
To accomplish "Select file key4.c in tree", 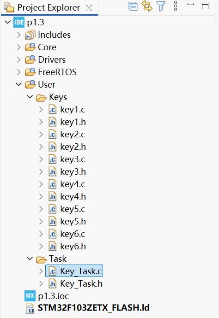I will click(73, 184).
